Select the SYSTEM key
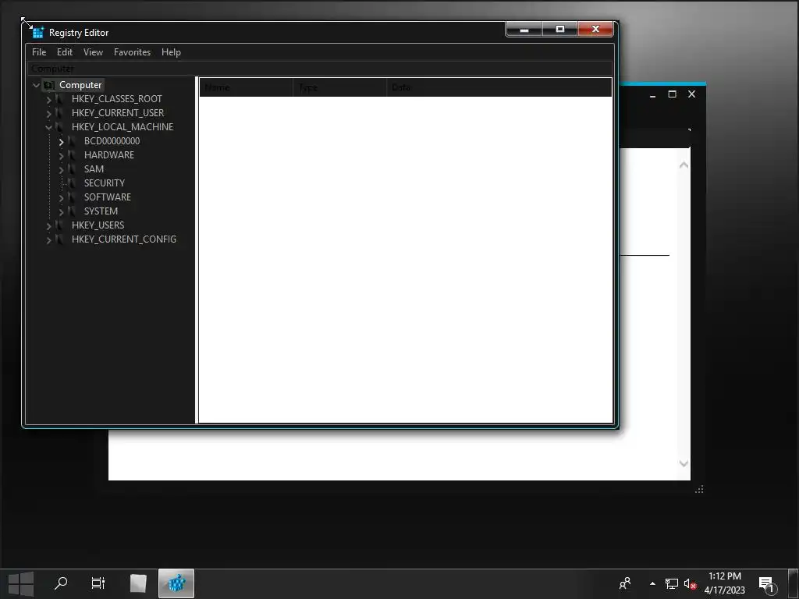799x599 pixels. click(x=101, y=211)
